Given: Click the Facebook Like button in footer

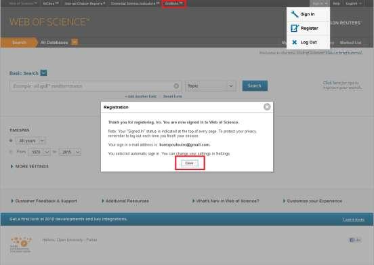Looking at the screenshot, I should 355,240.
